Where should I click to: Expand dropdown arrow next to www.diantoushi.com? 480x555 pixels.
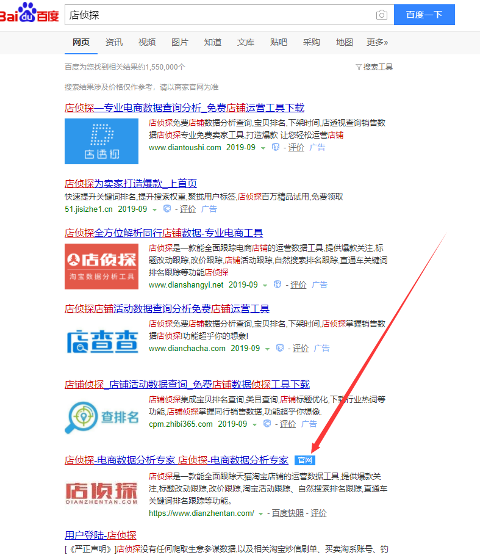tap(263, 148)
